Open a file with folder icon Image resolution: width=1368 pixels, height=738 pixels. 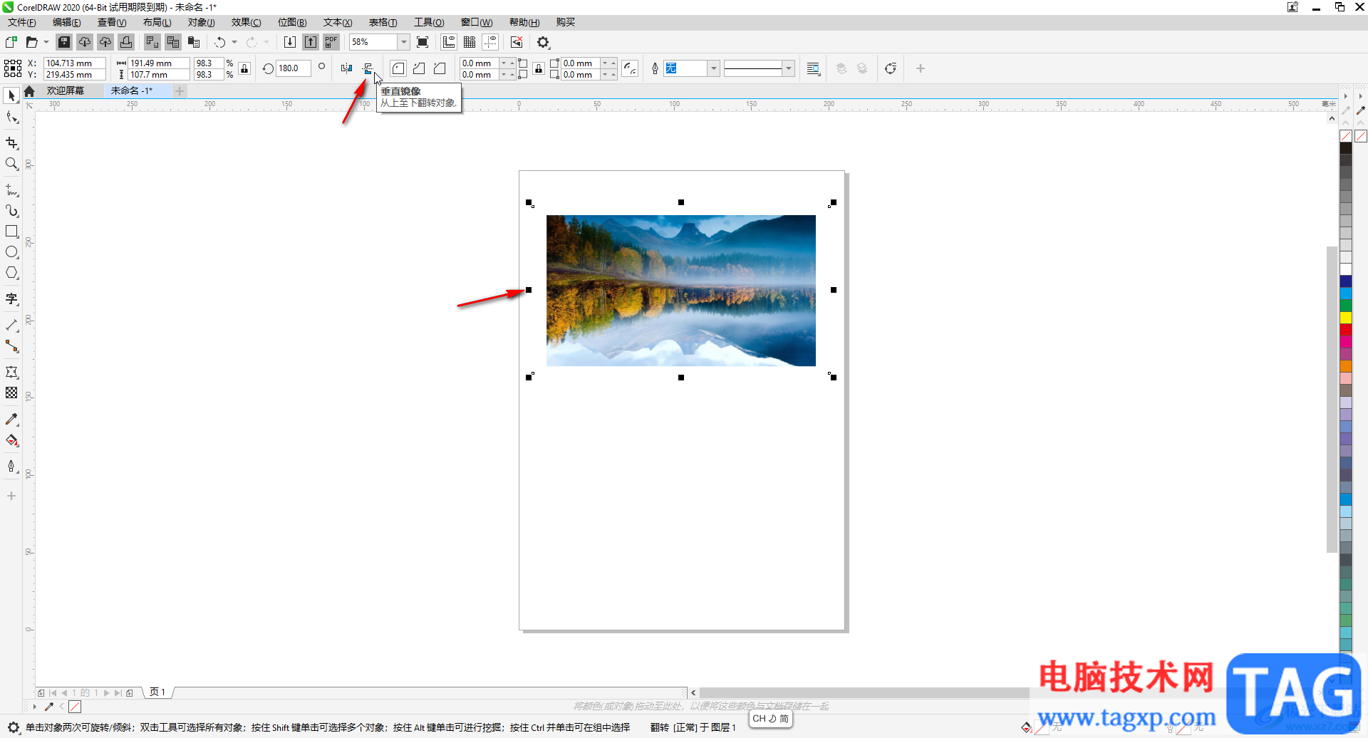click(x=31, y=42)
